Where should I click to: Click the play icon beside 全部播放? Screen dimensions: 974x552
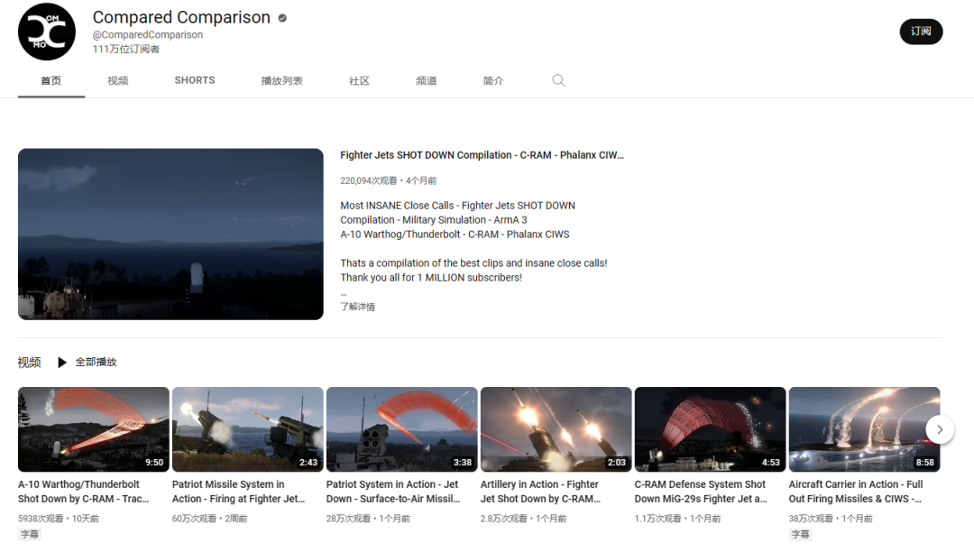click(x=62, y=362)
